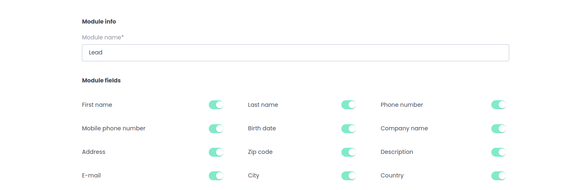This screenshot has width=587, height=190.
Task: Toggle the Phone number field switch
Action: click(499, 105)
